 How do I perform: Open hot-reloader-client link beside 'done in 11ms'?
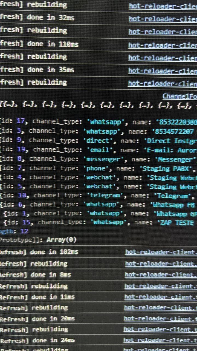(160, 297)
